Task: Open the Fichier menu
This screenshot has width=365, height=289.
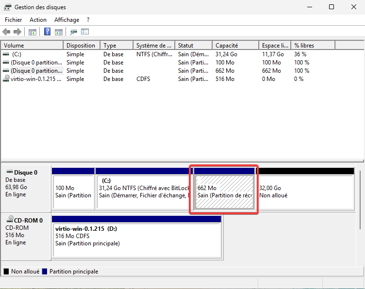Action: [x=14, y=20]
